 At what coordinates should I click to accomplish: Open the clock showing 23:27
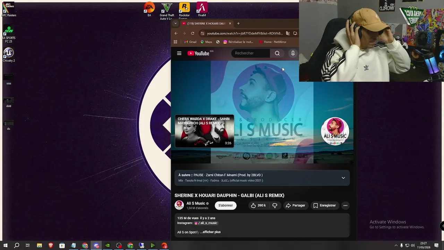[424, 245]
